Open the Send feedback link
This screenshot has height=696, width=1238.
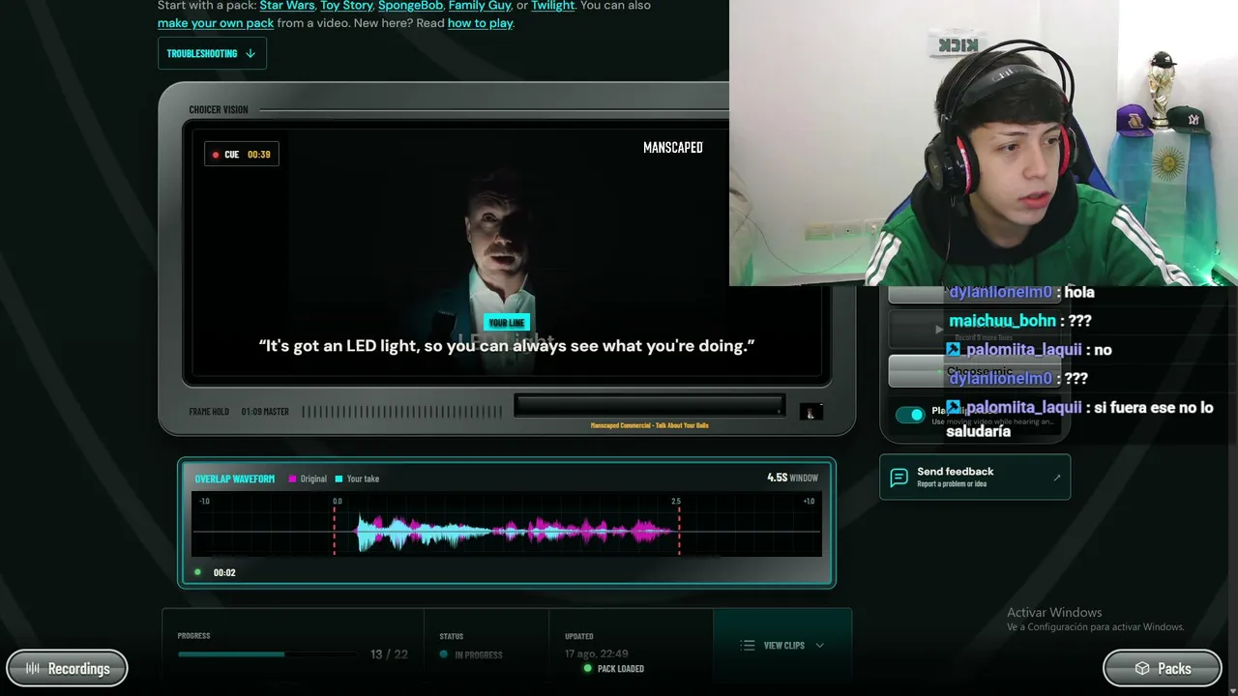coord(975,477)
